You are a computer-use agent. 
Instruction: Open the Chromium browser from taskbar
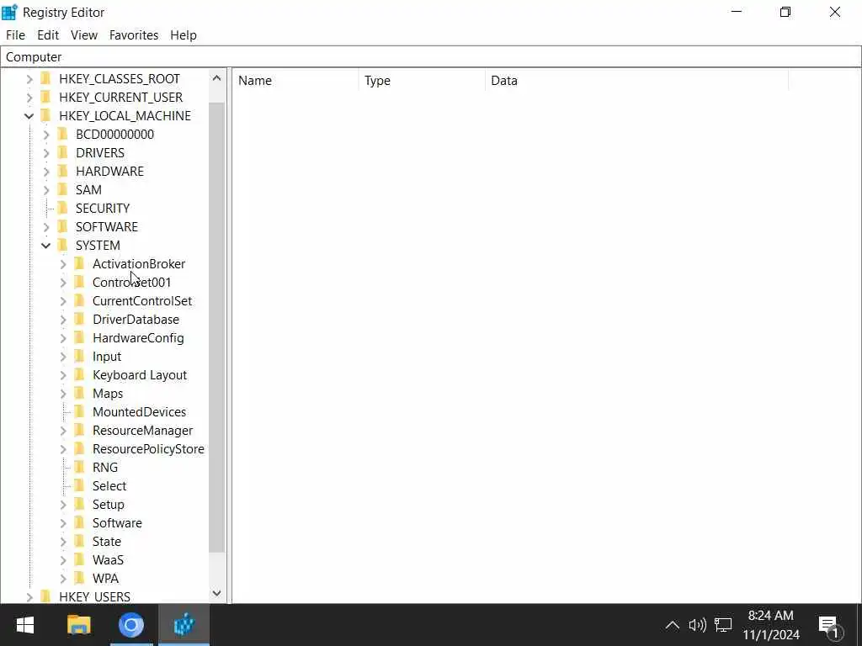click(130, 625)
